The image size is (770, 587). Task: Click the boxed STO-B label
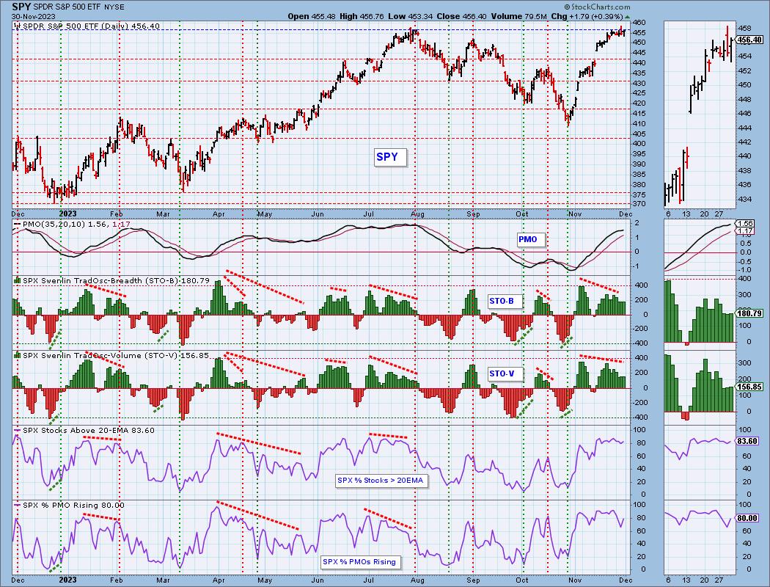tap(505, 301)
